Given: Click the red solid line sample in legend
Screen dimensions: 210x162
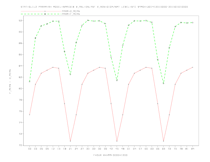Looking at the screenshot, I should 41,11.
